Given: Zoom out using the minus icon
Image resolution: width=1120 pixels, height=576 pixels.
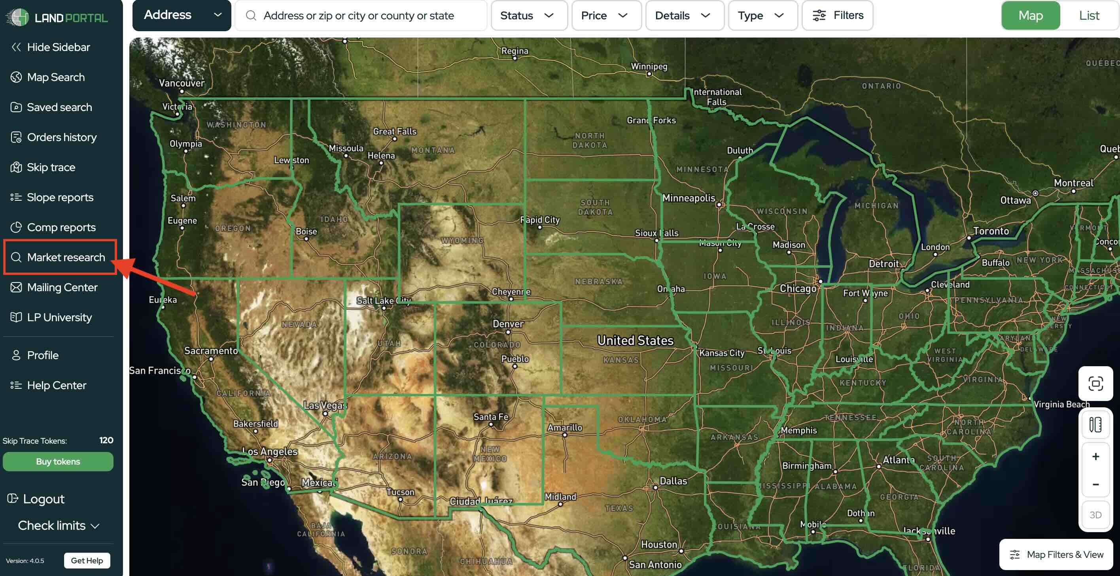Looking at the screenshot, I should 1095,484.
